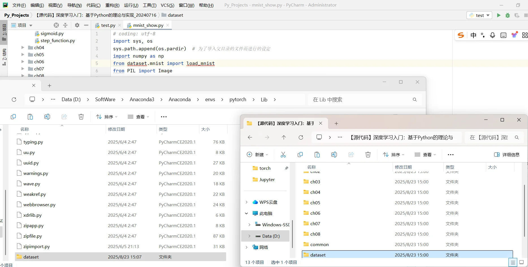
Task: Click the delete trash icon in source-code Explorer toolbar
Action: [x=368, y=155]
